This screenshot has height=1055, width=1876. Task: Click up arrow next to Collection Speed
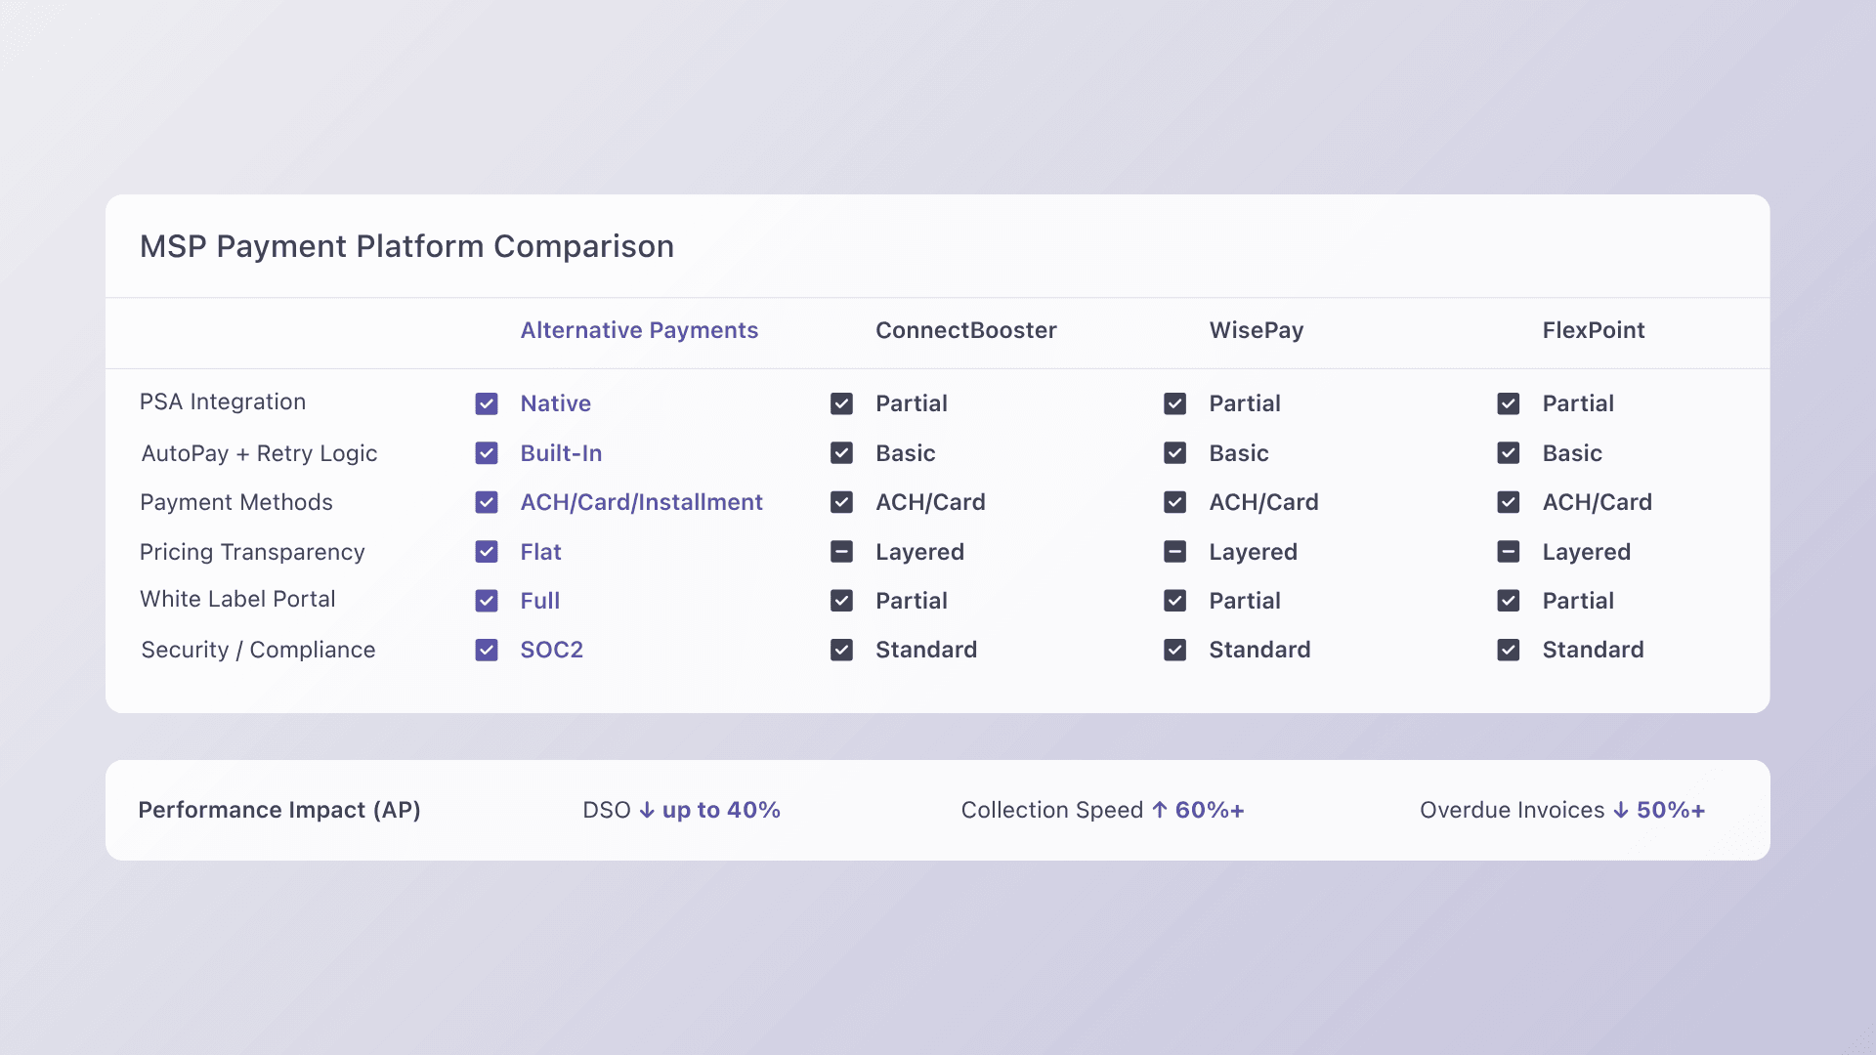click(x=1159, y=810)
